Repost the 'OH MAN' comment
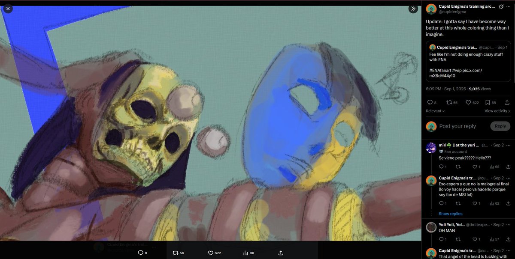Screen dimensions: 515x259 [x=459, y=239]
